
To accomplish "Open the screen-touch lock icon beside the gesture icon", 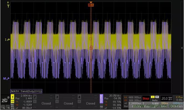I will (8, 107).
